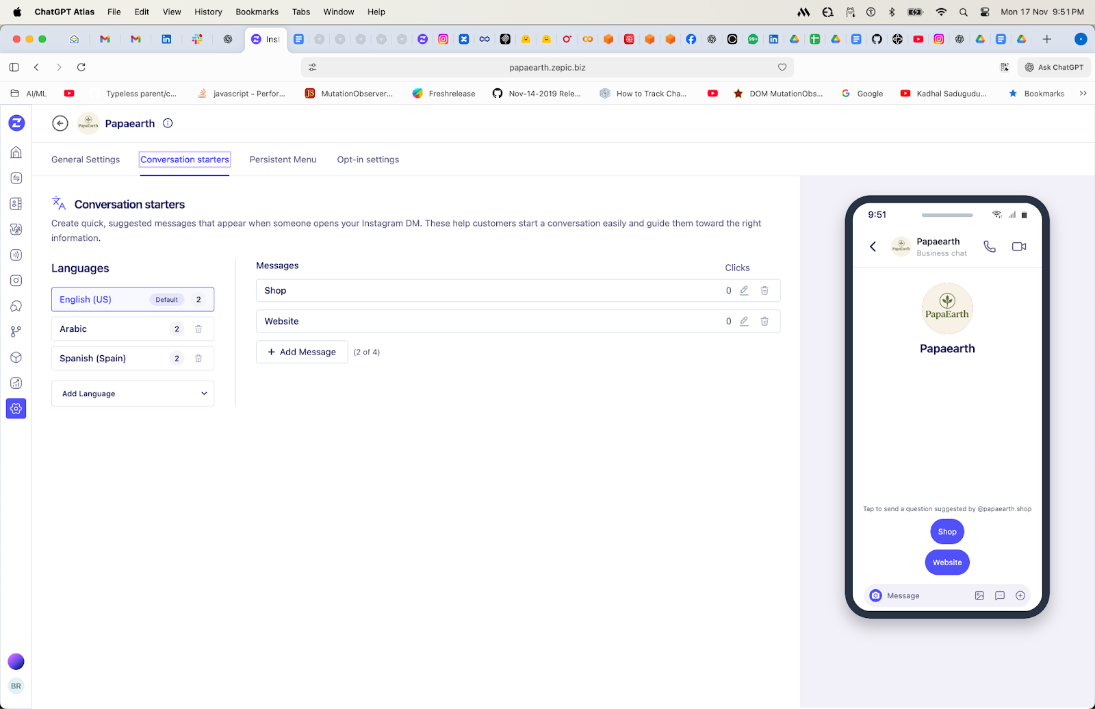
Task: Tap the Website bubble in phone preview
Action: (947, 563)
